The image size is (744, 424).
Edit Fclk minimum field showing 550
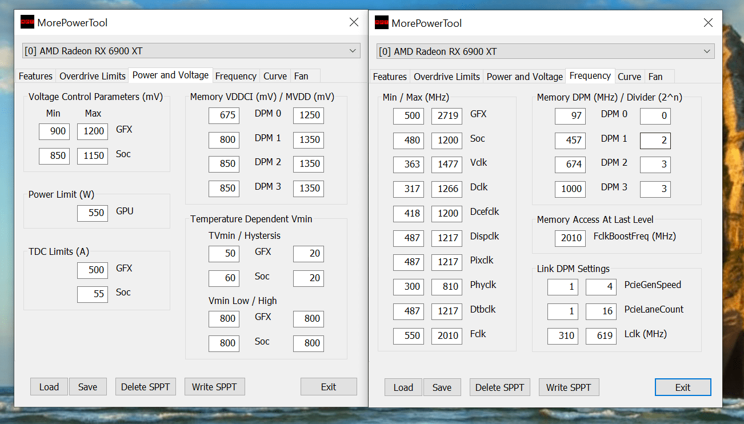[409, 336]
